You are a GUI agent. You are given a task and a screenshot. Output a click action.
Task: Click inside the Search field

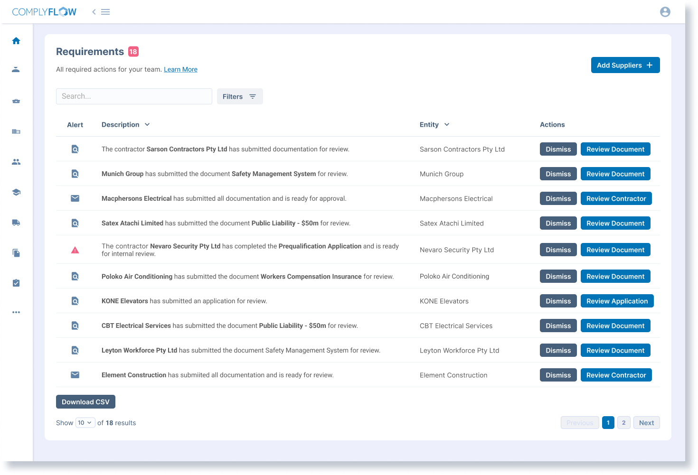pyautogui.click(x=134, y=96)
